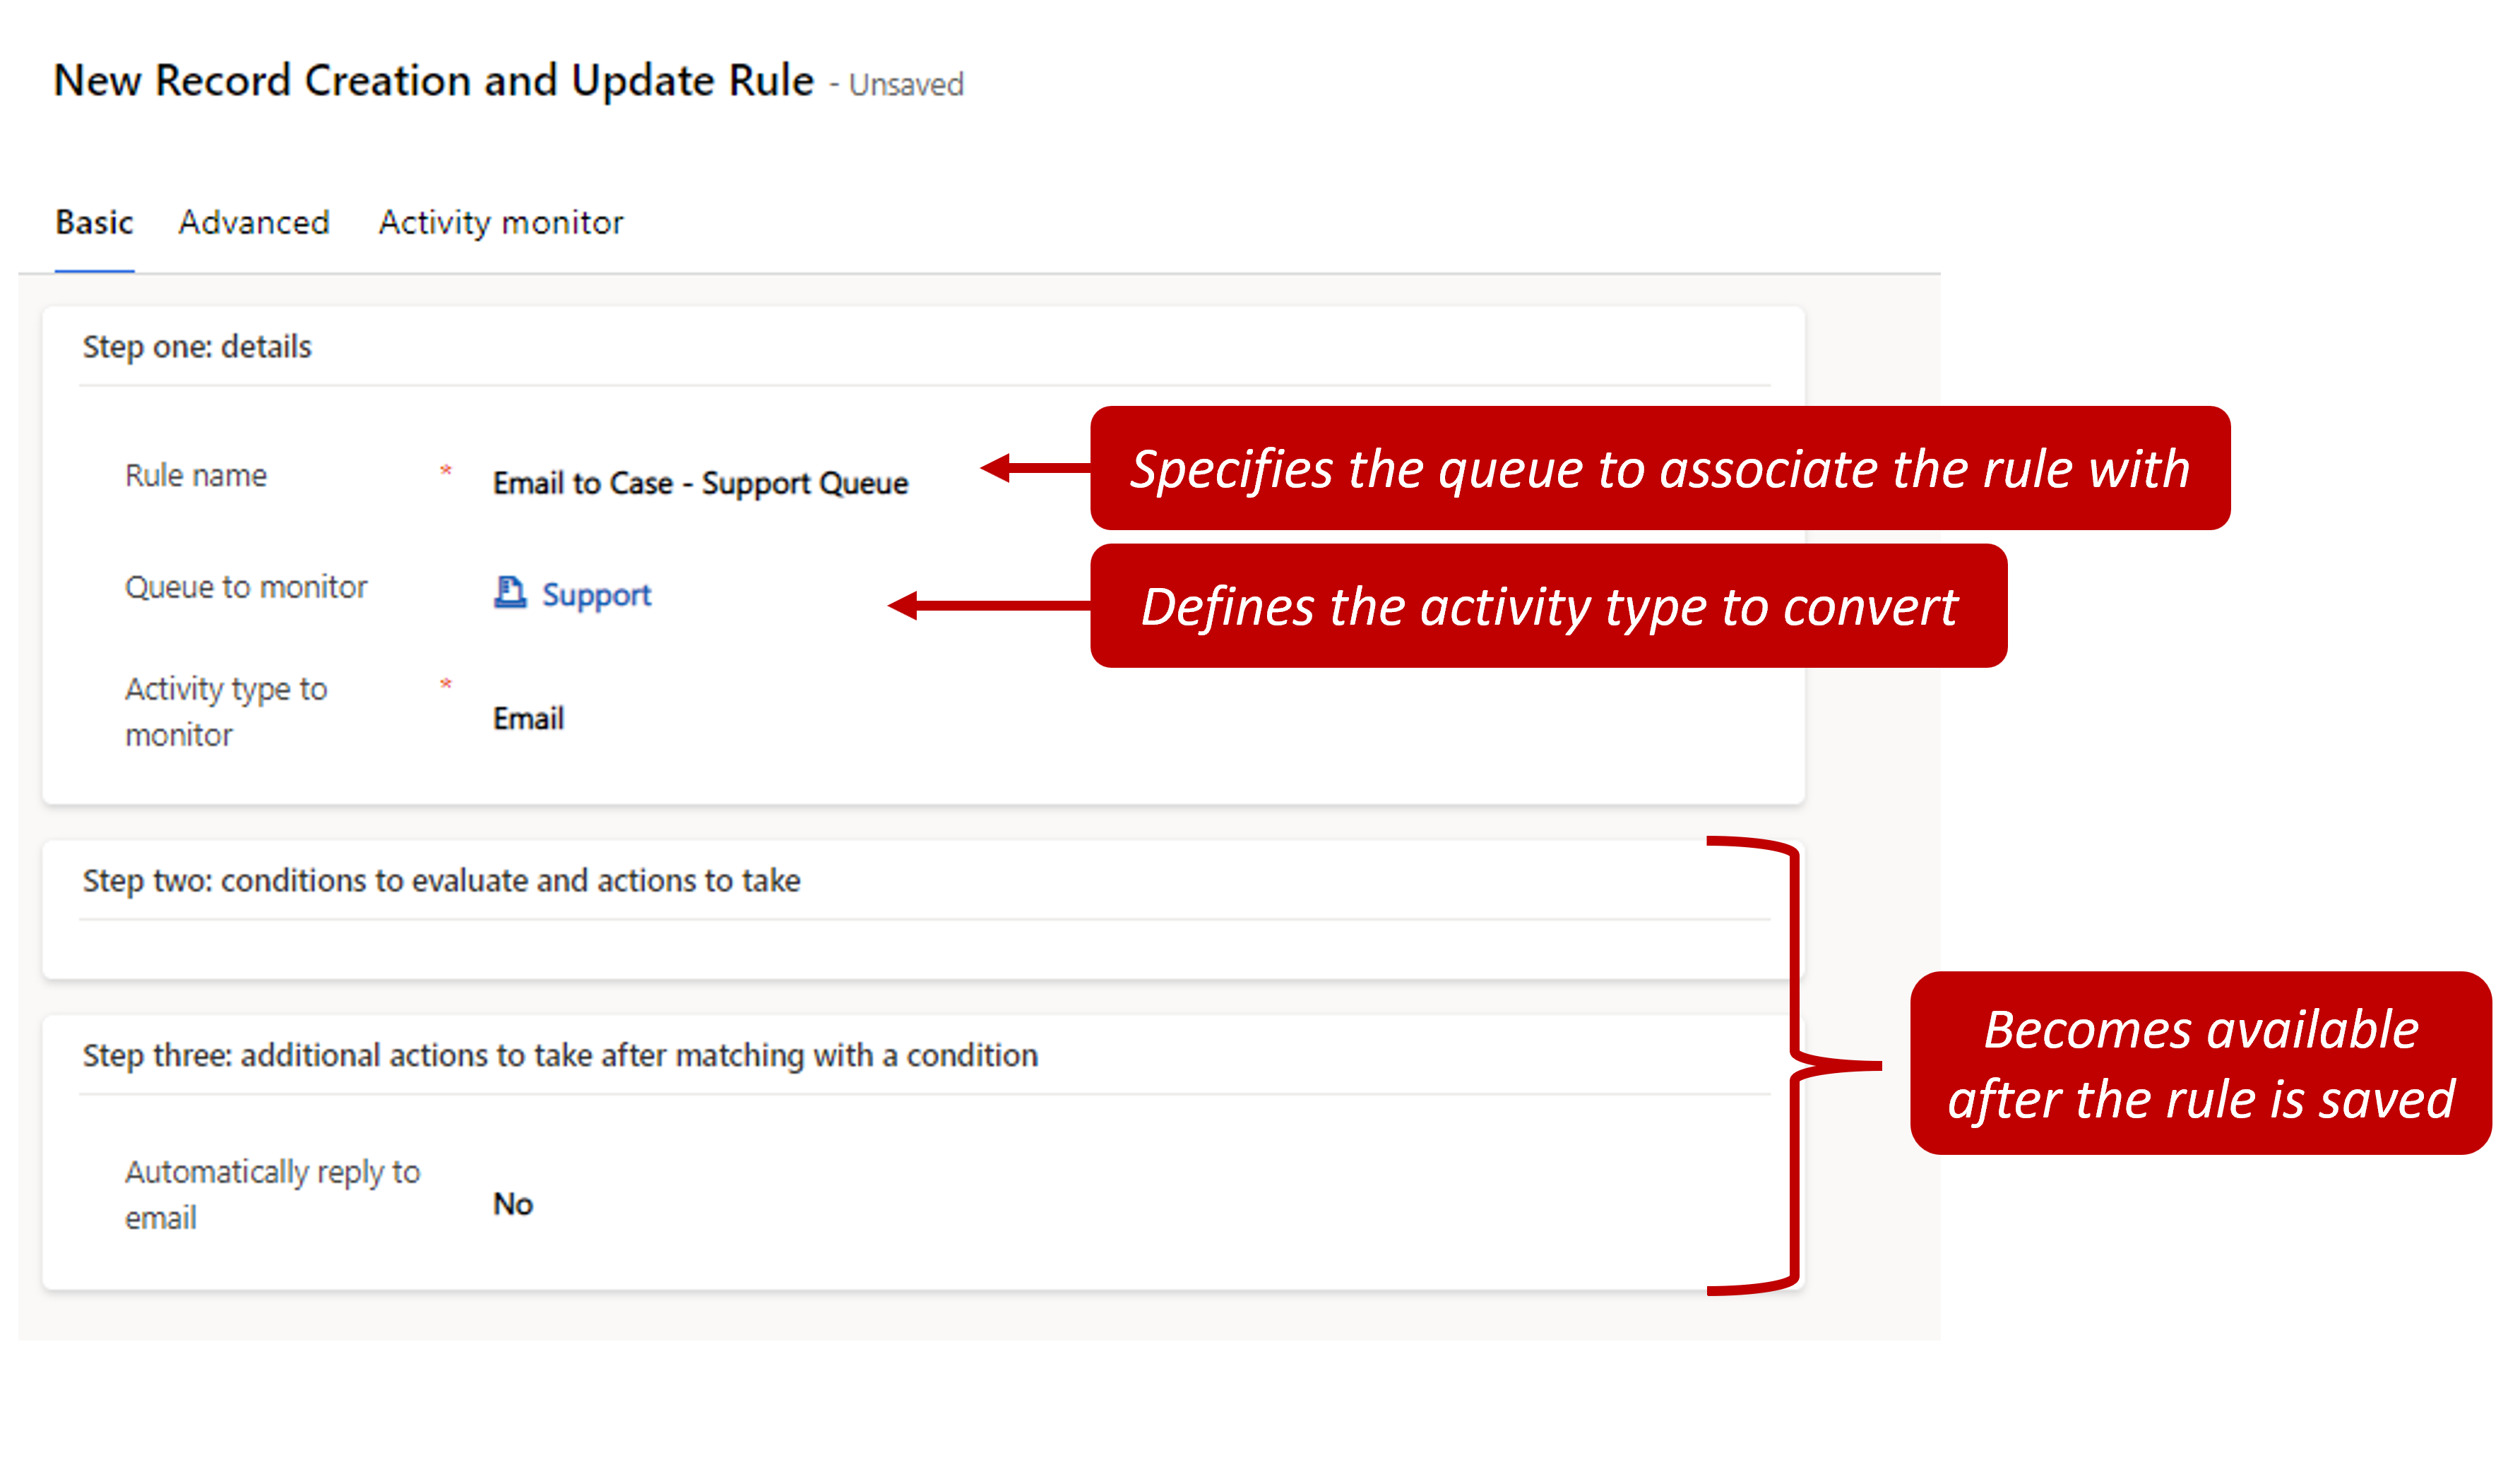Open the Activity monitor tab

(x=501, y=223)
